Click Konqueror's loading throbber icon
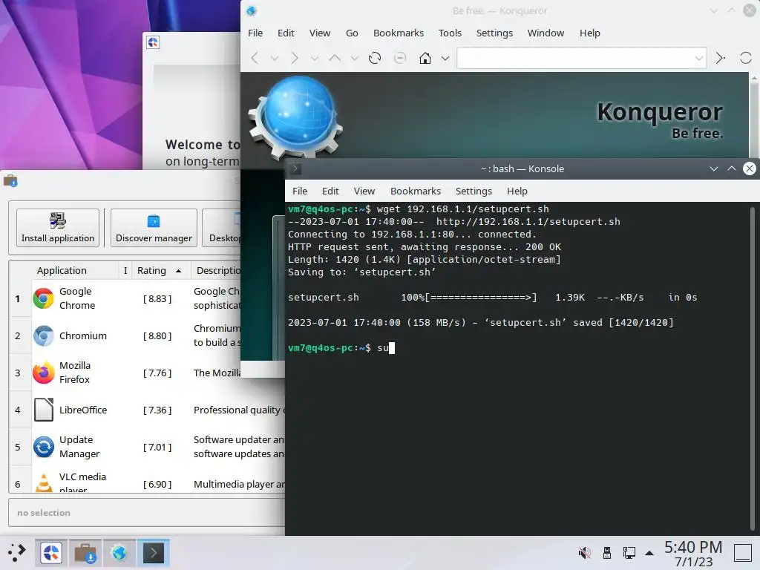760x570 pixels. click(746, 58)
